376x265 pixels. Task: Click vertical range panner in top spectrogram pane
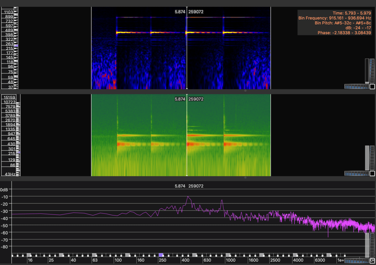(x=367, y=71)
